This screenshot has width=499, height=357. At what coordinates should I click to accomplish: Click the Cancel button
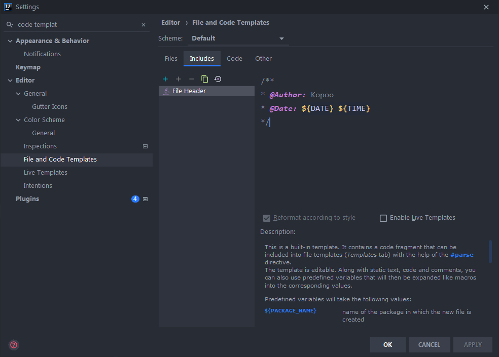click(429, 345)
